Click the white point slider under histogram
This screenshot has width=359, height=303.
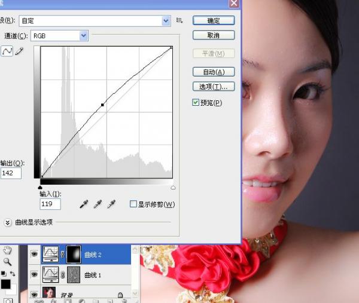pos(173,187)
